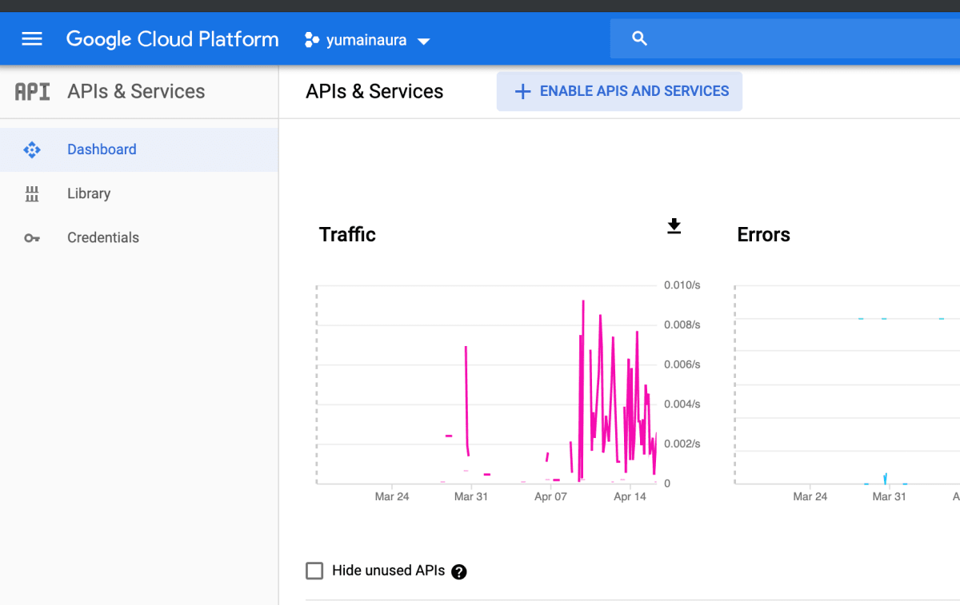
Task: Click the Apr 07 label on Traffic chart
Action: tap(550, 496)
